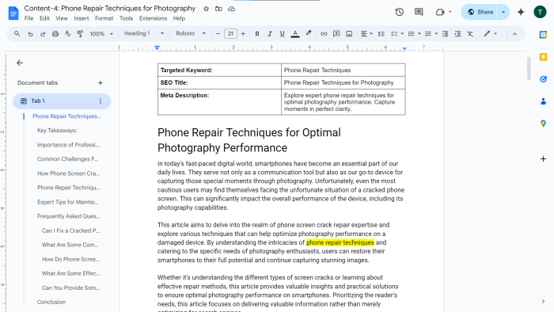
Task: Edit font size field 21
Action: pos(231,33)
